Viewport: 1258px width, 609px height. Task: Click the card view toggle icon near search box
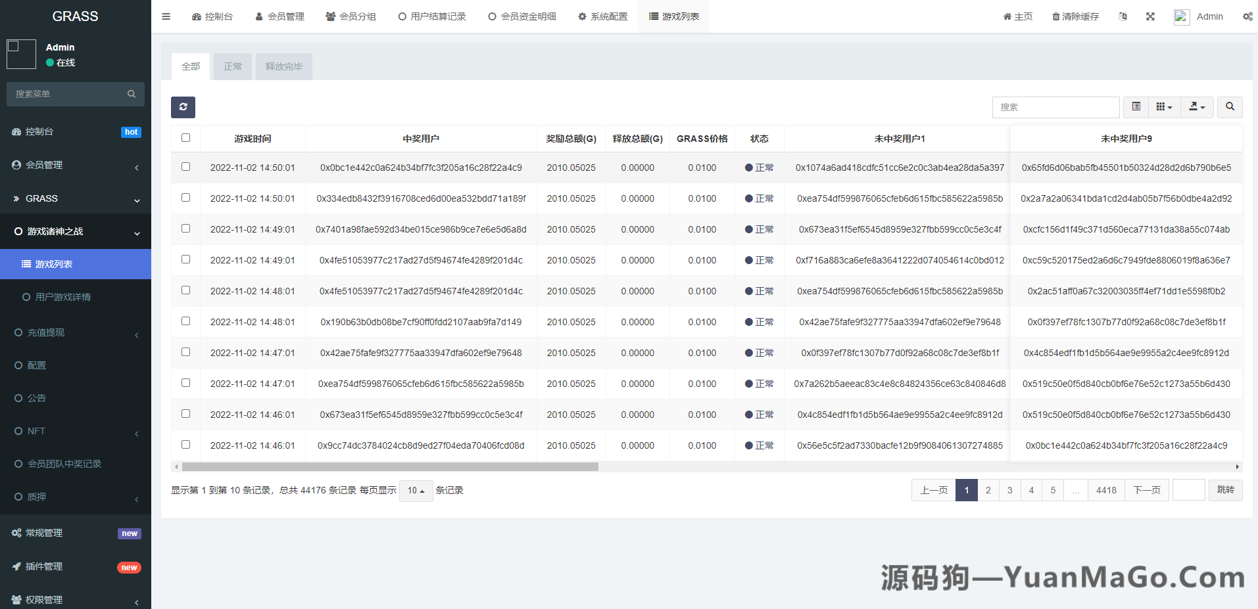[1135, 106]
